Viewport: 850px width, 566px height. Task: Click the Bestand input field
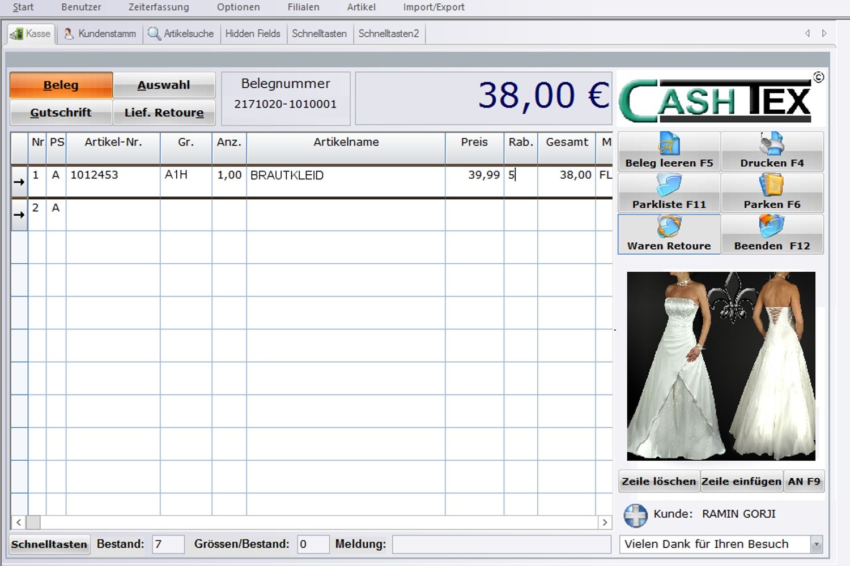click(x=168, y=544)
